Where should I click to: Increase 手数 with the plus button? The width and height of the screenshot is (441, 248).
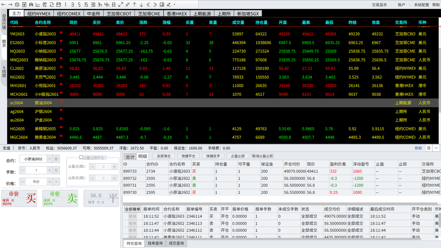click(50, 170)
